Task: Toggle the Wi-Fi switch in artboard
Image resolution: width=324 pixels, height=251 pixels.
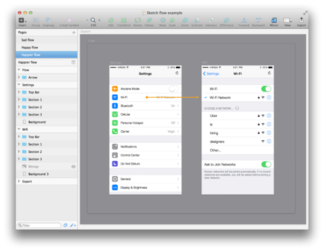Action: pyautogui.click(x=266, y=89)
